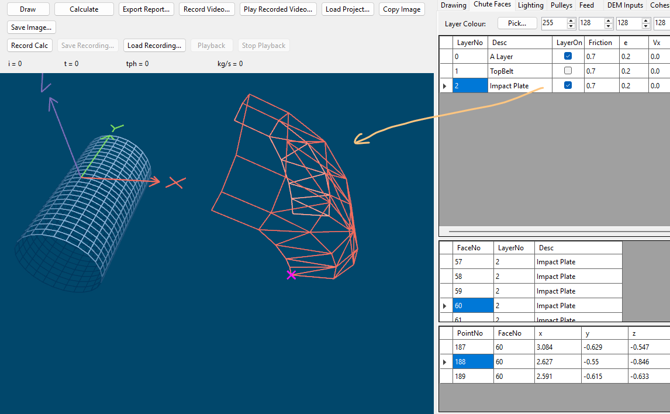Click the Calculate button
670x414 pixels.
84,9
